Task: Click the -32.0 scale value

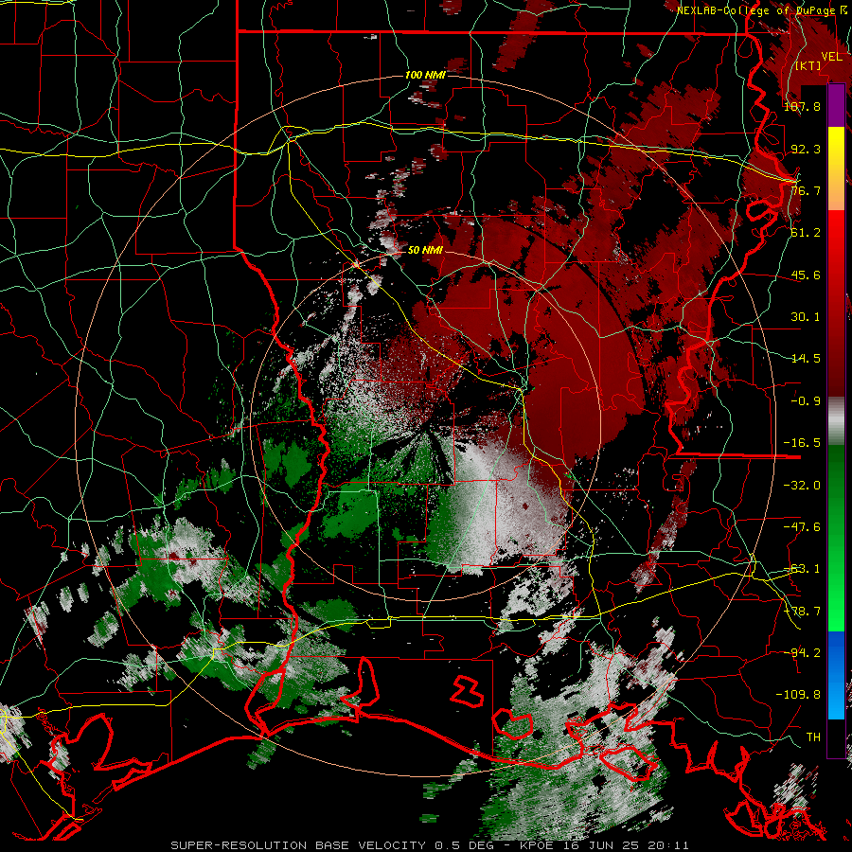Action: click(x=802, y=486)
